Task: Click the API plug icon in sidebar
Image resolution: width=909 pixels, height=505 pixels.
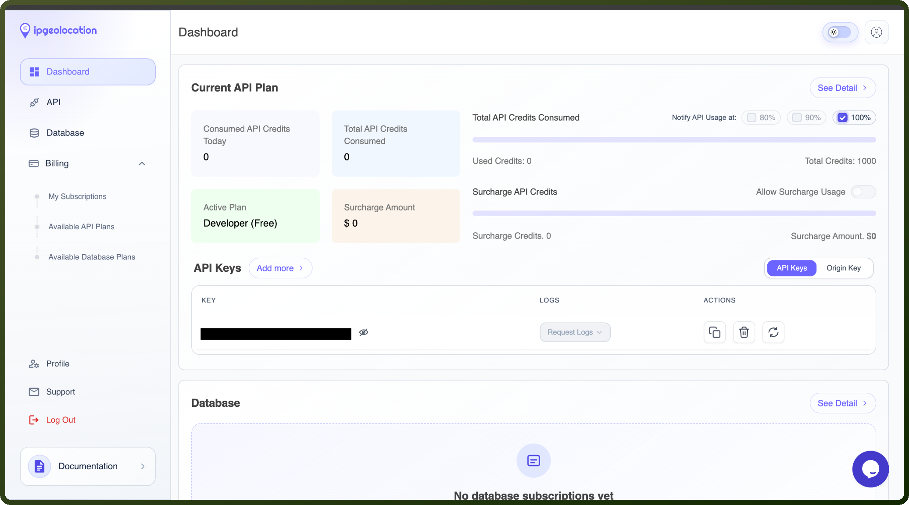Action: (34, 102)
